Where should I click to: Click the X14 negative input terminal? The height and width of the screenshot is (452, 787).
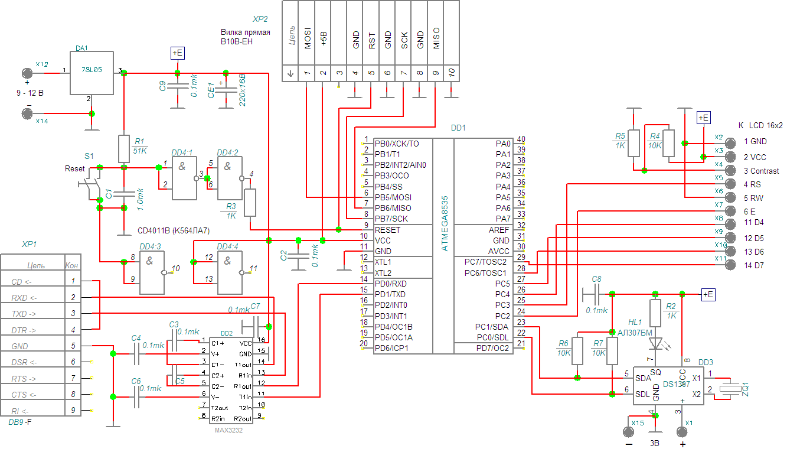27,113
